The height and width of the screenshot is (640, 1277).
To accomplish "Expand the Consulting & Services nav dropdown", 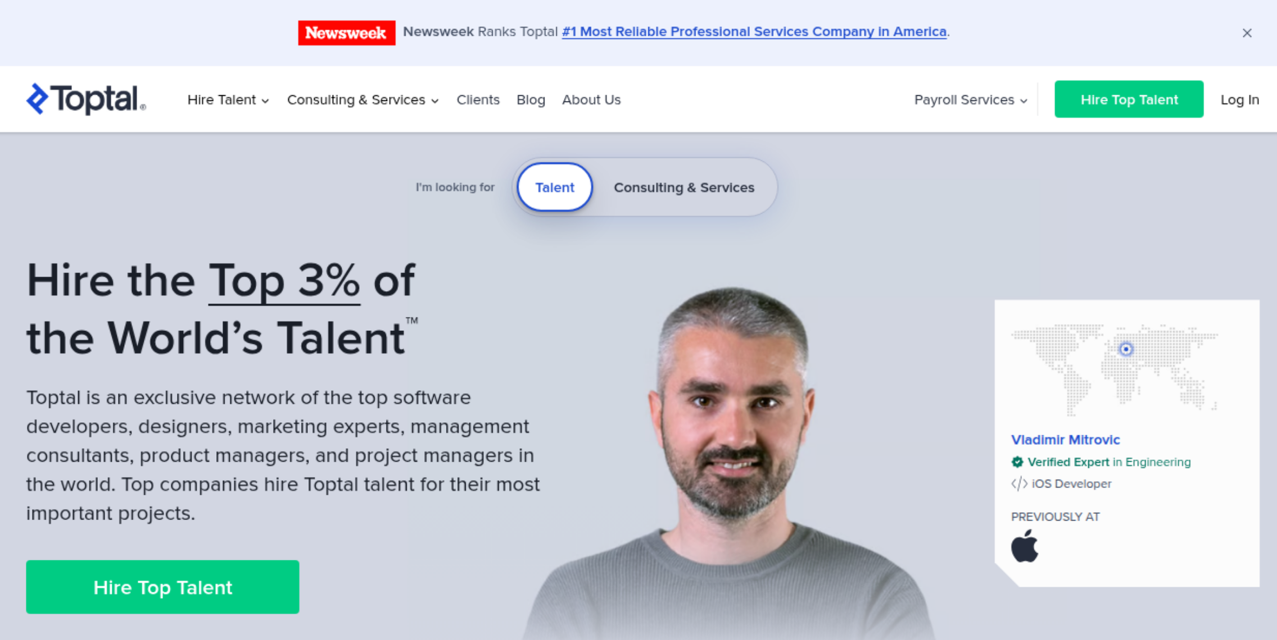I will pos(363,100).
